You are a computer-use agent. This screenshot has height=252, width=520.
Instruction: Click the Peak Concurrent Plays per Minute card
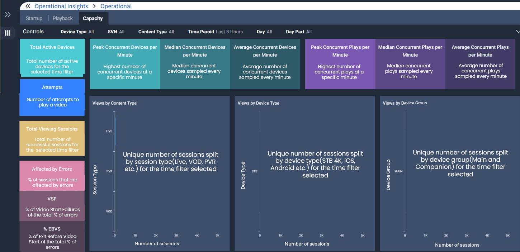tap(340, 64)
